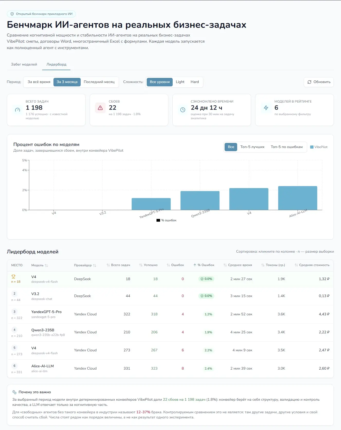Click sort arrows icon next to Модель column
Viewport: 341px width, 430px height.
click(x=46, y=266)
